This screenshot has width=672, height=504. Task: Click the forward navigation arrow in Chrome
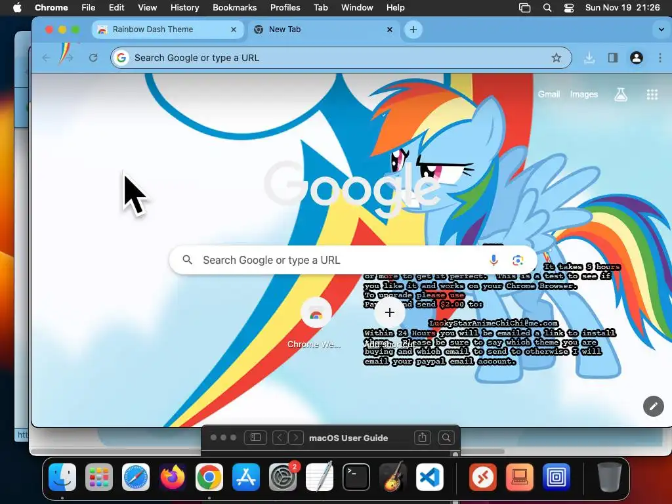coord(69,58)
